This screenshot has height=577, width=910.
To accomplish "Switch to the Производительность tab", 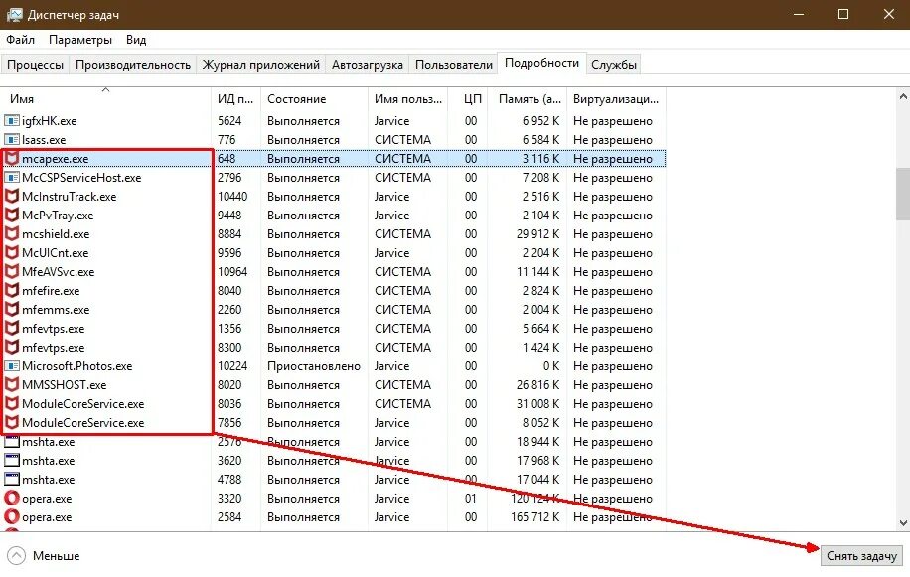I will 133,65.
